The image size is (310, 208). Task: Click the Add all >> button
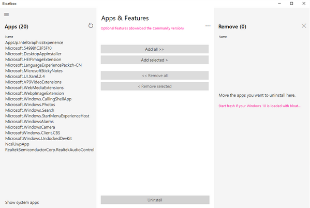click(155, 49)
